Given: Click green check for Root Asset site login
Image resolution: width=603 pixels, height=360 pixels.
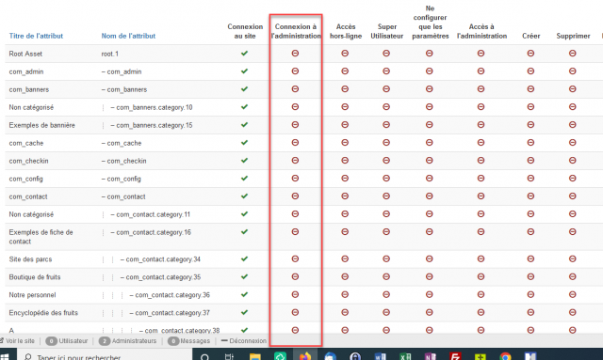Looking at the screenshot, I should point(244,54).
